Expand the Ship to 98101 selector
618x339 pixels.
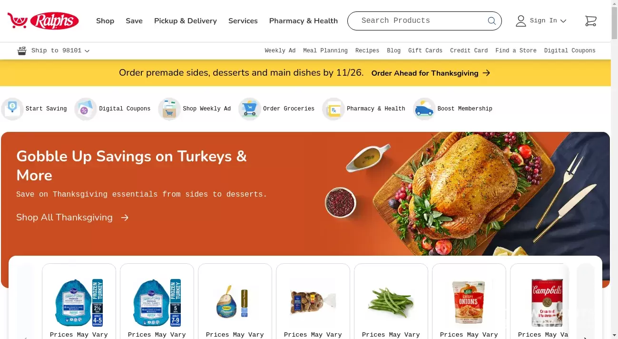click(53, 50)
